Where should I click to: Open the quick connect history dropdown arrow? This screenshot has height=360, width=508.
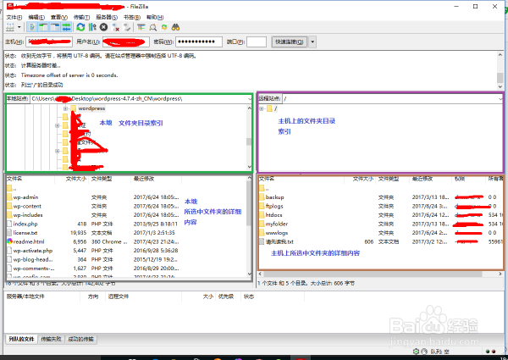click(x=312, y=42)
